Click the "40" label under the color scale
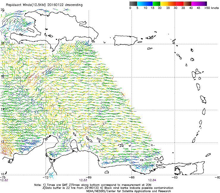This screenshot has width=220, height=193. point(191,8)
